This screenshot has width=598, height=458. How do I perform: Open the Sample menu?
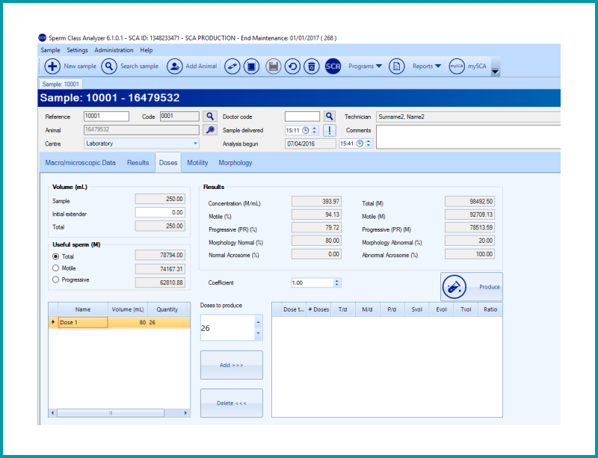50,50
